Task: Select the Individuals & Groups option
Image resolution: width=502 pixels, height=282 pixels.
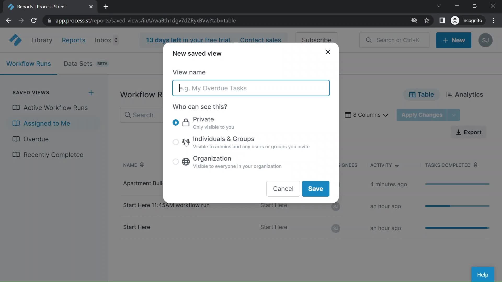Action: point(175,142)
